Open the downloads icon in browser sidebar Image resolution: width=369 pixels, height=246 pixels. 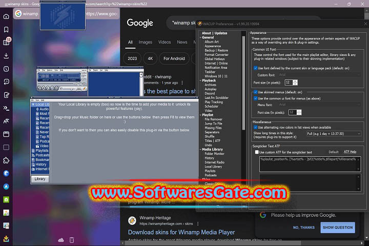tap(6, 55)
